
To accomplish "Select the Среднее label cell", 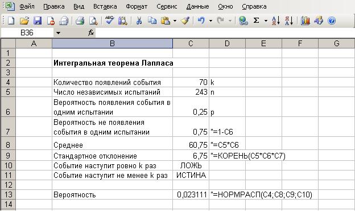I will tap(112, 143).
